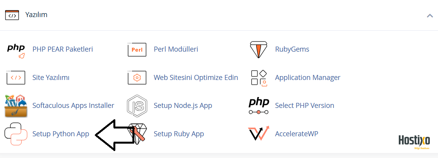
Task: Open the Setup Node.js App link
Action: coord(183,106)
